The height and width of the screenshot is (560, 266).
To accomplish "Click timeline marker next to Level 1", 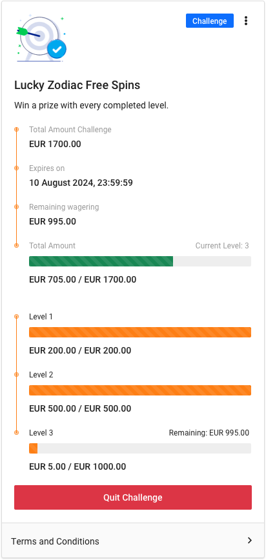I will point(16,316).
